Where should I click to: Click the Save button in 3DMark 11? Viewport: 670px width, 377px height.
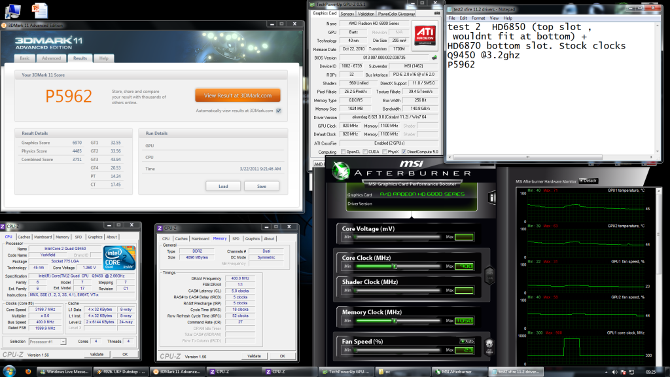[262, 187]
